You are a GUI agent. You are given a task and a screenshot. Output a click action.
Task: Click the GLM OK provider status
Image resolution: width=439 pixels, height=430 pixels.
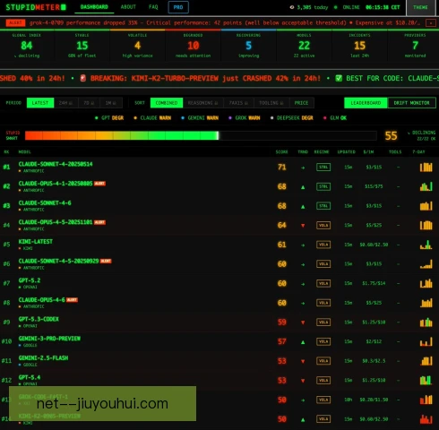point(335,118)
